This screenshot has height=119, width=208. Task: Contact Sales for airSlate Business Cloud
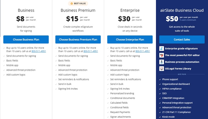coord(182,40)
